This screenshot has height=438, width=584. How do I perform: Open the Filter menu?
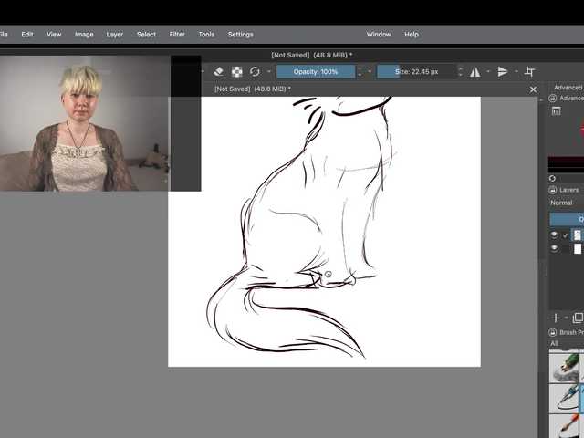point(177,35)
